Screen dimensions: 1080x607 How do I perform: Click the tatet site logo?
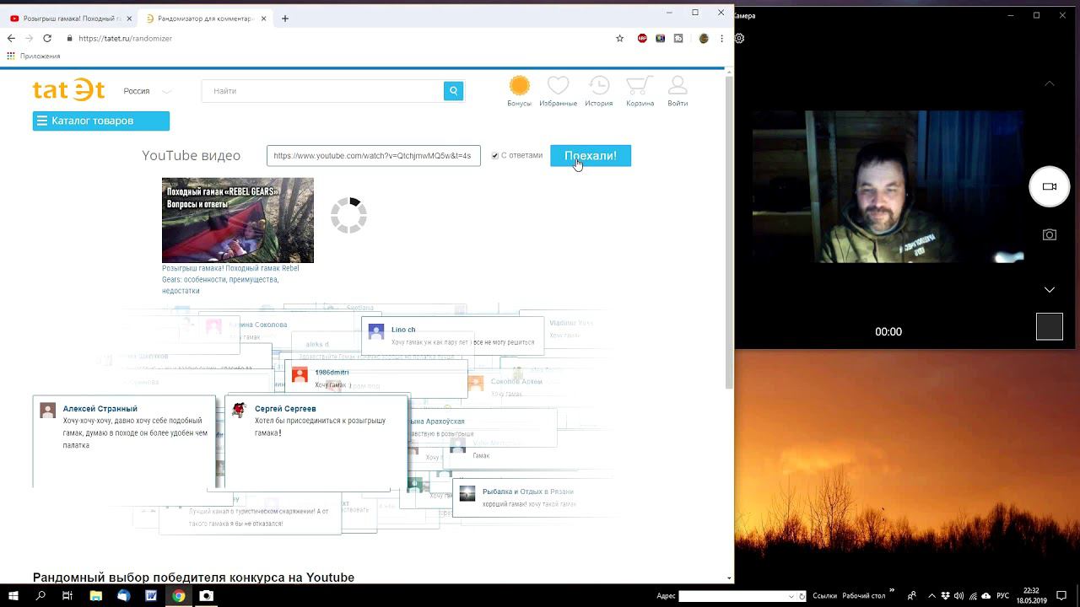click(68, 90)
